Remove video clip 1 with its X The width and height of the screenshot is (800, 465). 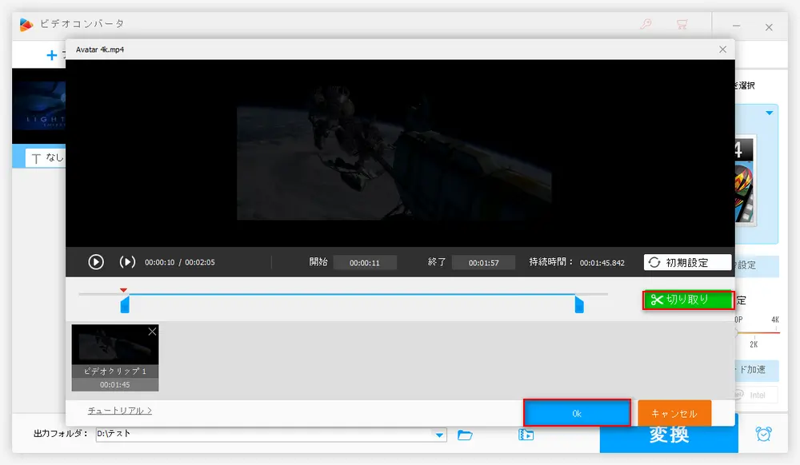[x=153, y=331]
